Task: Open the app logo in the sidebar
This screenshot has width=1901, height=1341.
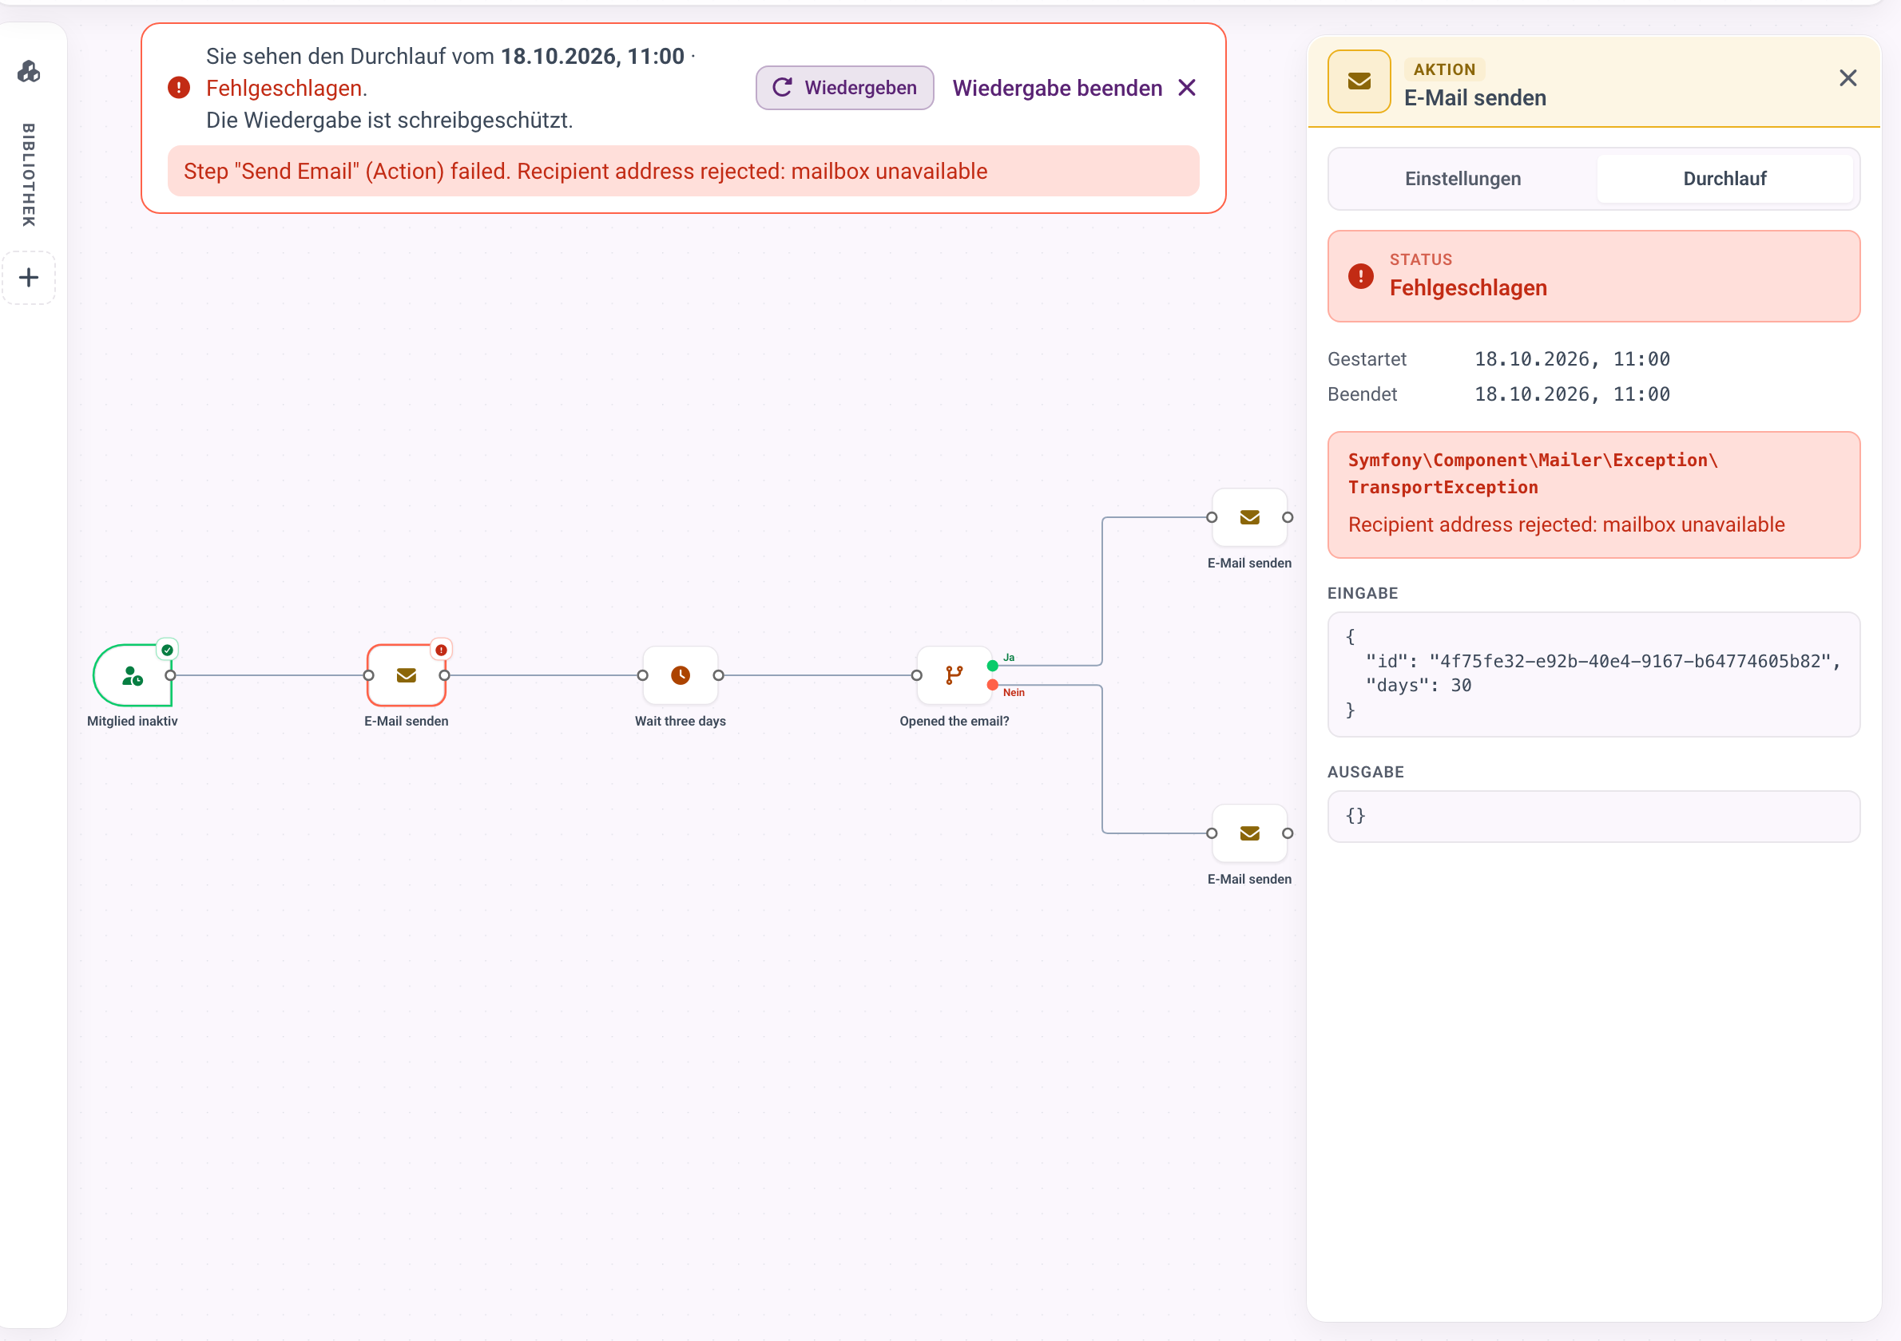Action: (29, 72)
